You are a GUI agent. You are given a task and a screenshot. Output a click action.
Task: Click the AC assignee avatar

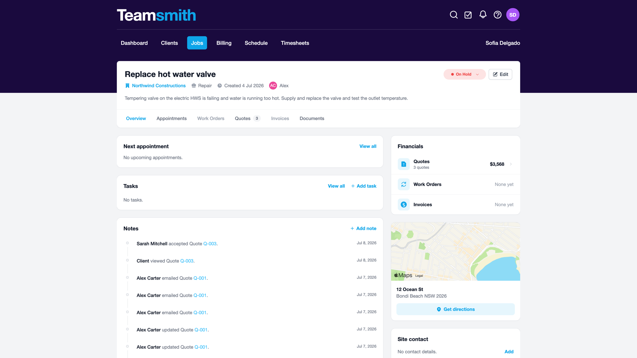click(273, 86)
